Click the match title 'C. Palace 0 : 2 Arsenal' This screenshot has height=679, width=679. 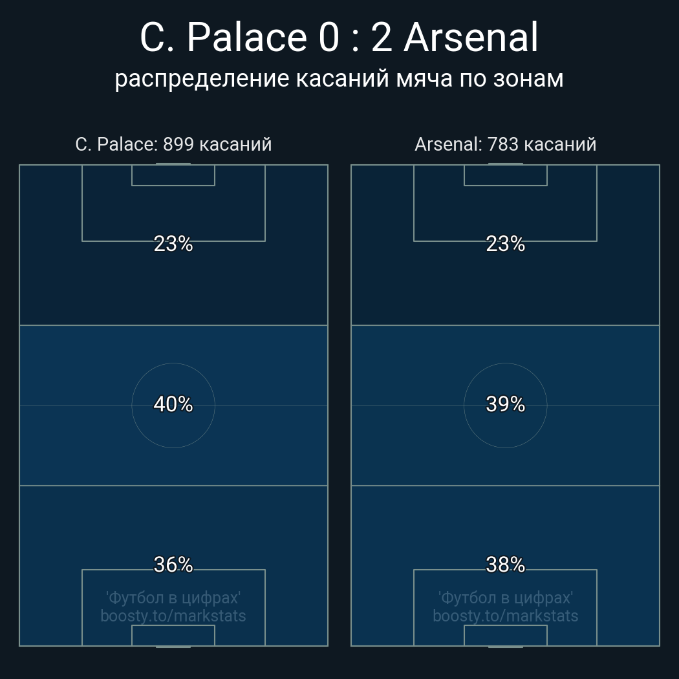tap(339, 38)
